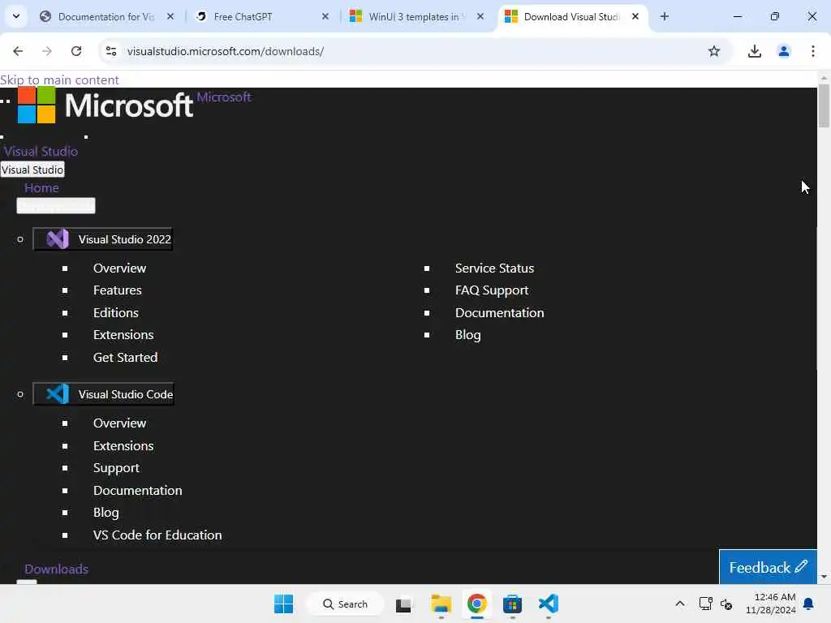This screenshot has height=623, width=831.
Task: Open a new tab with the plus button
Action: point(664,16)
